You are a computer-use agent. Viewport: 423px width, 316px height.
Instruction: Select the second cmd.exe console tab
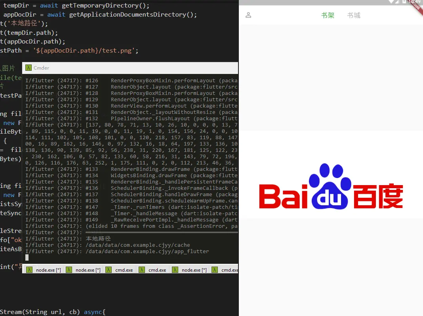(154, 270)
